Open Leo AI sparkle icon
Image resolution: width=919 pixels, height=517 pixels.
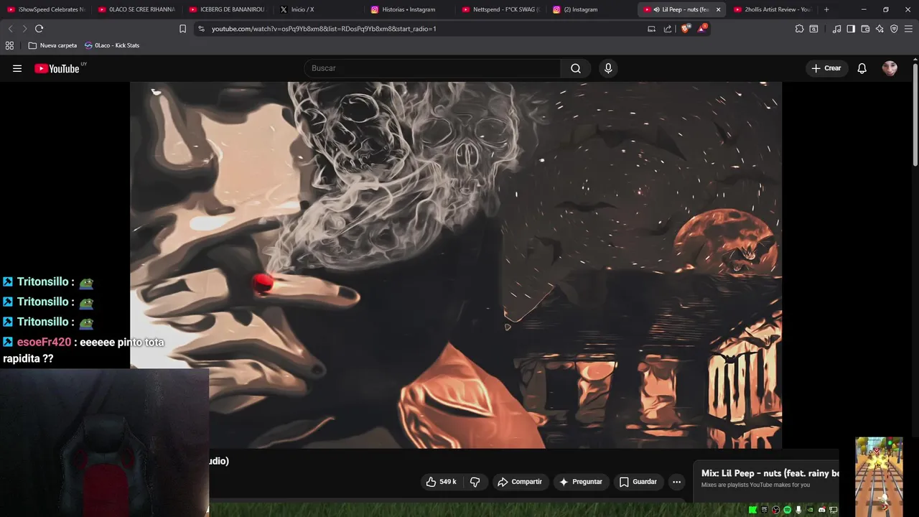click(x=880, y=29)
